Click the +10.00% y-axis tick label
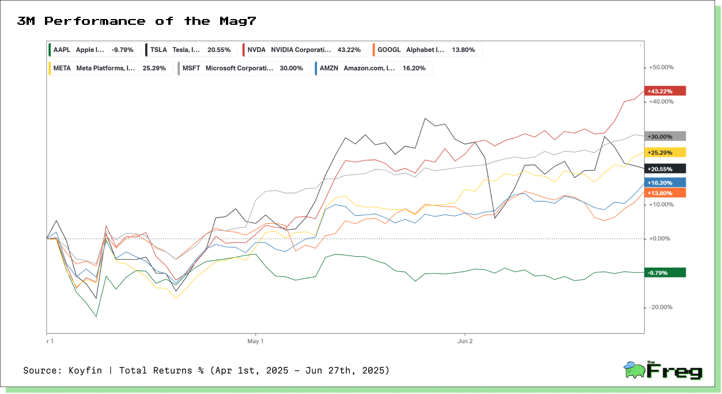The width and height of the screenshot is (722, 394). [x=661, y=204]
